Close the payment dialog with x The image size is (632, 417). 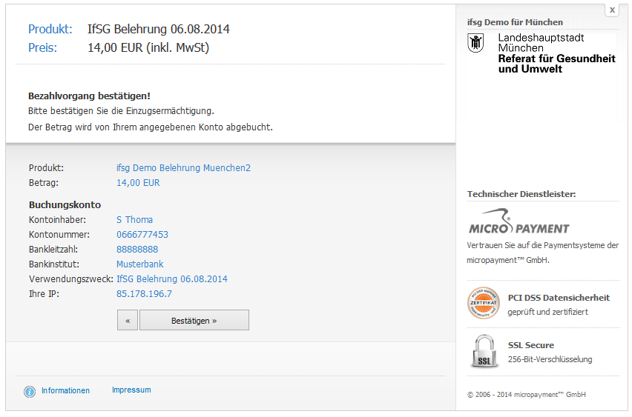(611, 10)
